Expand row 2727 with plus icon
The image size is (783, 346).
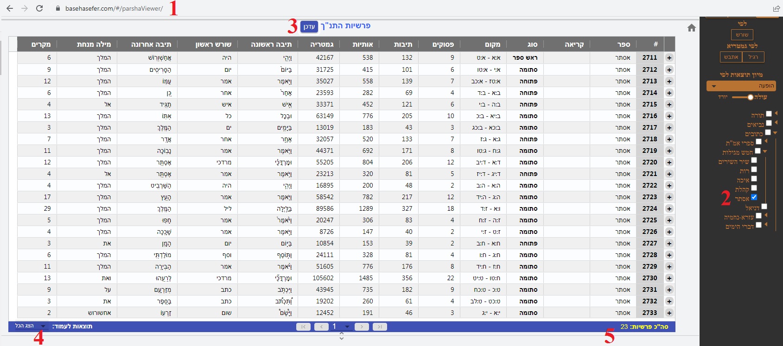pyautogui.click(x=669, y=243)
